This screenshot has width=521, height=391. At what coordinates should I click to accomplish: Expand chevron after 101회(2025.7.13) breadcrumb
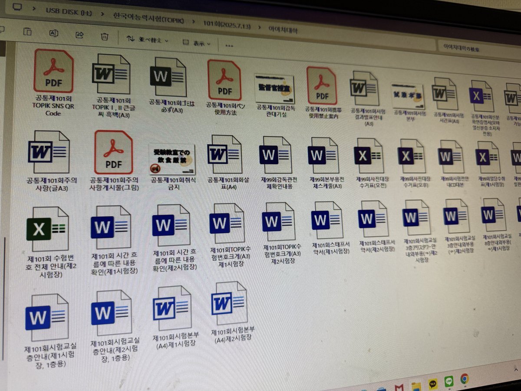click(x=259, y=27)
